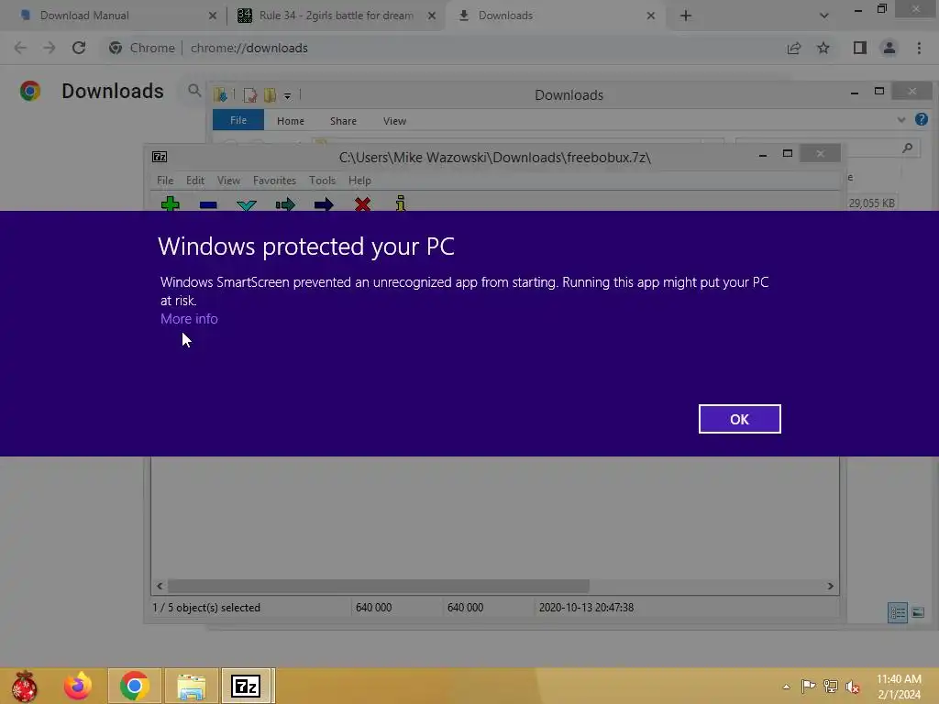939x704 pixels.
Task: Open Chrome tab search dropdown
Action: (824, 16)
